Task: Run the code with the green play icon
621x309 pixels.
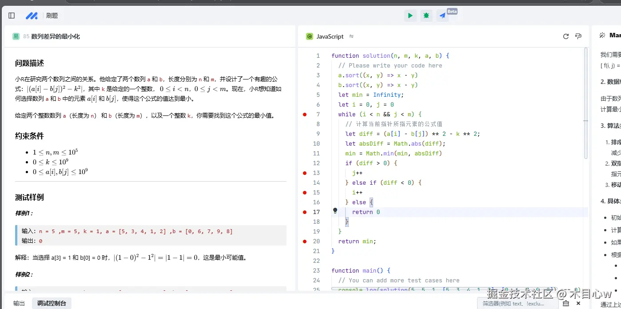Action: click(x=410, y=15)
